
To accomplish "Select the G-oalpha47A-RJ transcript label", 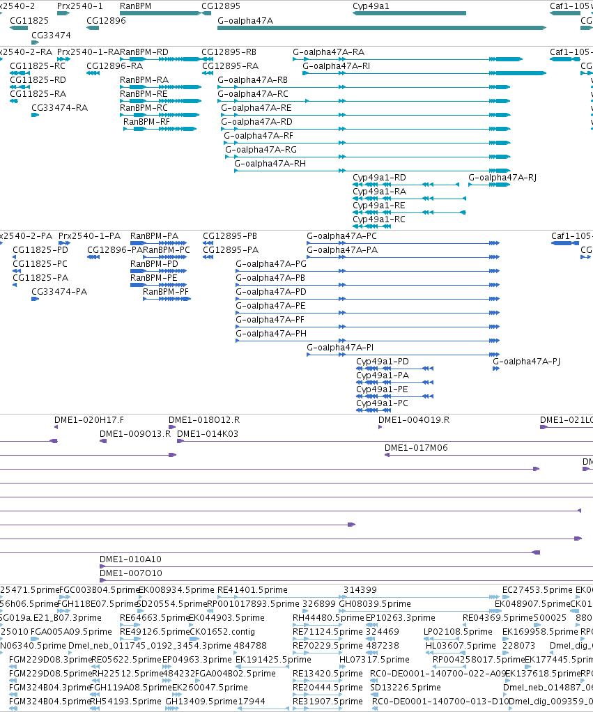I will tap(502, 178).
